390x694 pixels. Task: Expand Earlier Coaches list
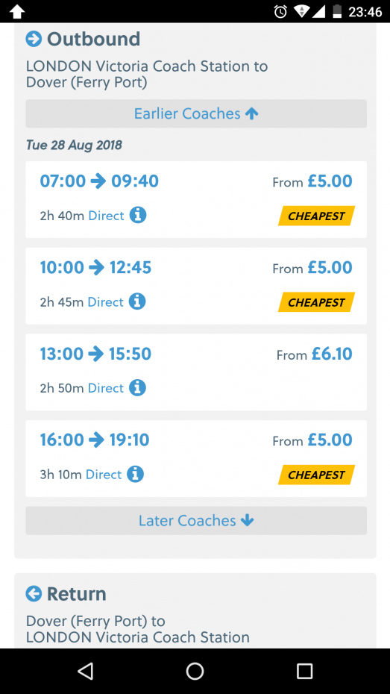click(x=196, y=113)
